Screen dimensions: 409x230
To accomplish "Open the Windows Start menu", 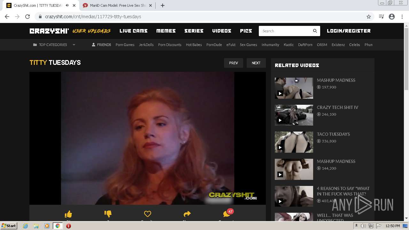I will pyautogui.click(x=9, y=226).
